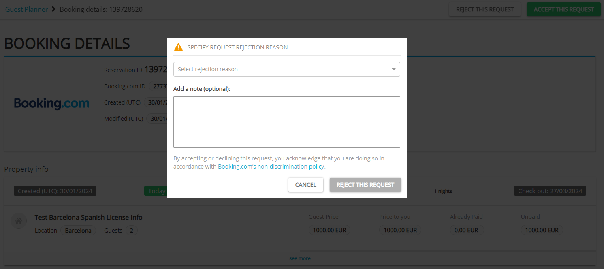Cancel the rejection dialog
The image size is (604, 269).
click(x=306, y=185)
